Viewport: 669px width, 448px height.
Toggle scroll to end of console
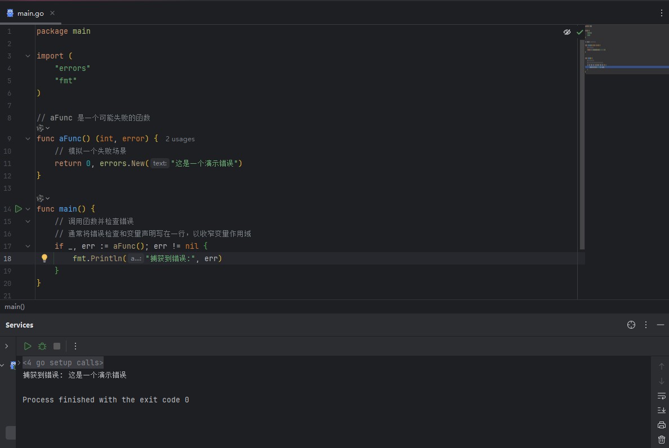point(662,410)
